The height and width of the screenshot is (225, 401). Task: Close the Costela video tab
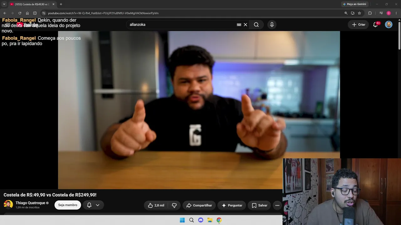53,4
